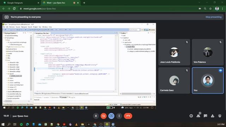Open meeting details info icon
The height and width of the screenshot is (127, 226).
click(x=191, y=116)
